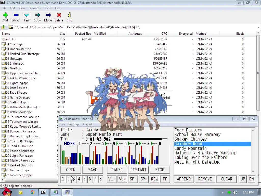Move playlist item up with UP
The image size is (261, 196).
(x=243, y=179)
